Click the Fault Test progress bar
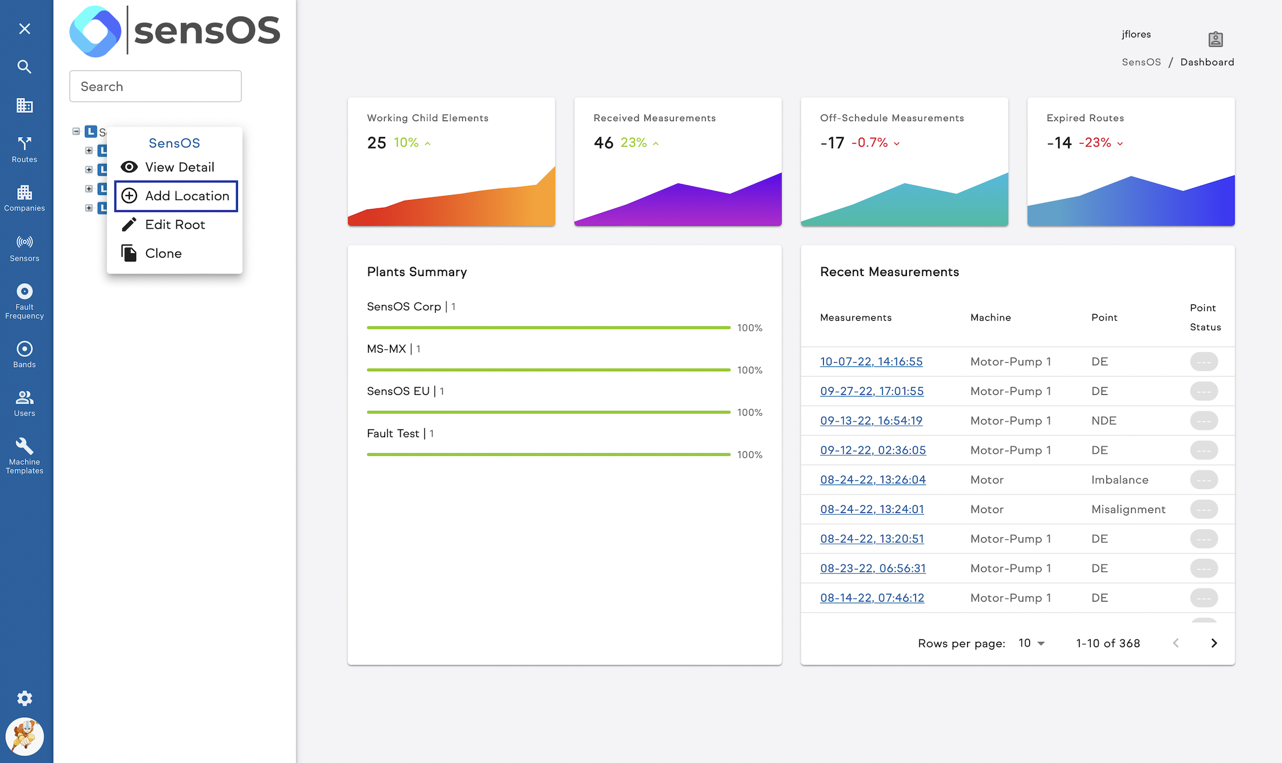The height and width of the screenshot is (763, 1282). pyautogui.click(x=548, y=455)
